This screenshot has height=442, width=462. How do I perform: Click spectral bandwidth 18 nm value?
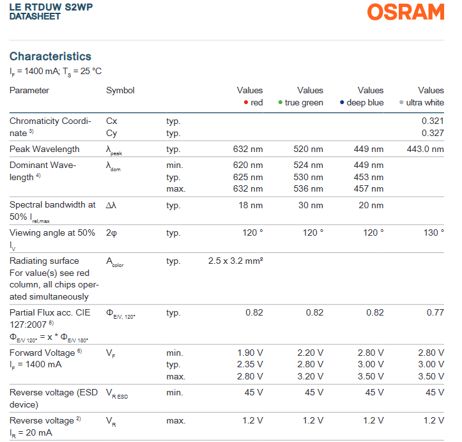pyautogui.click(x=250, y=205)
